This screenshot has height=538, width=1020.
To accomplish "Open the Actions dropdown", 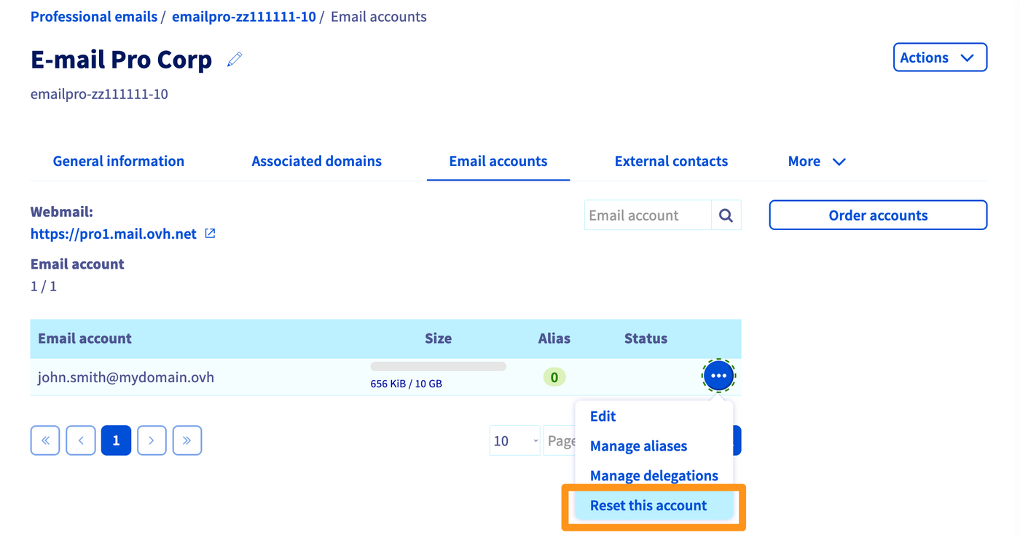I will click(x=940, y=58).
